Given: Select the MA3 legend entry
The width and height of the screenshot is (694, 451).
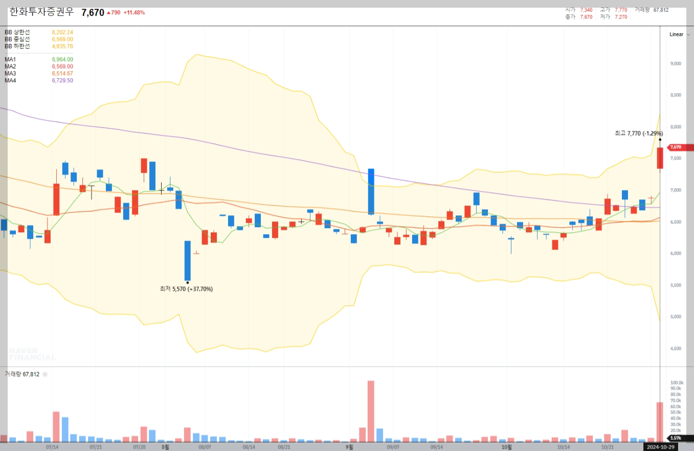Looking at the screenshot, I should pos(10,73).
